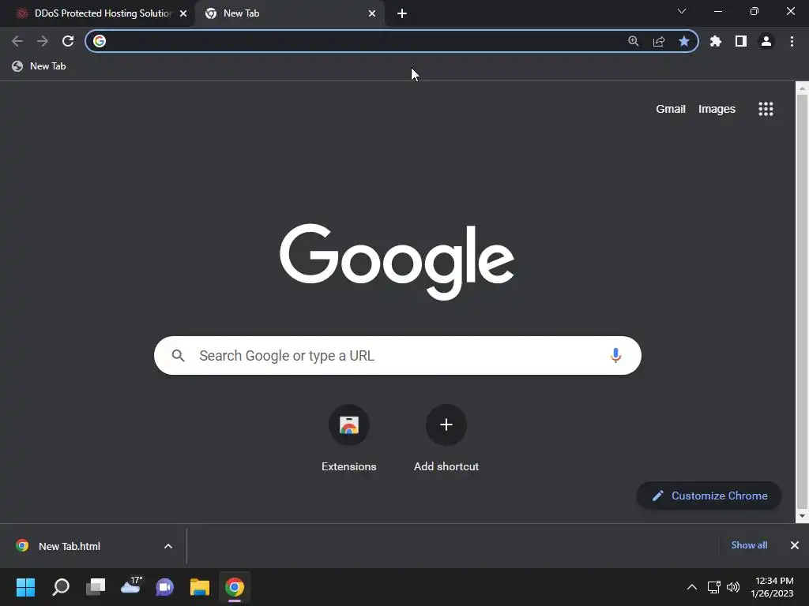The height and width of the screenshot is (606, 809).
Task: Start voice search with the microphone
Action: 615,356
